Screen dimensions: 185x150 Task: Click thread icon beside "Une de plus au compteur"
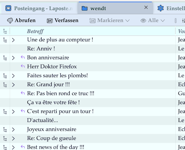click(x=5, y=40)
